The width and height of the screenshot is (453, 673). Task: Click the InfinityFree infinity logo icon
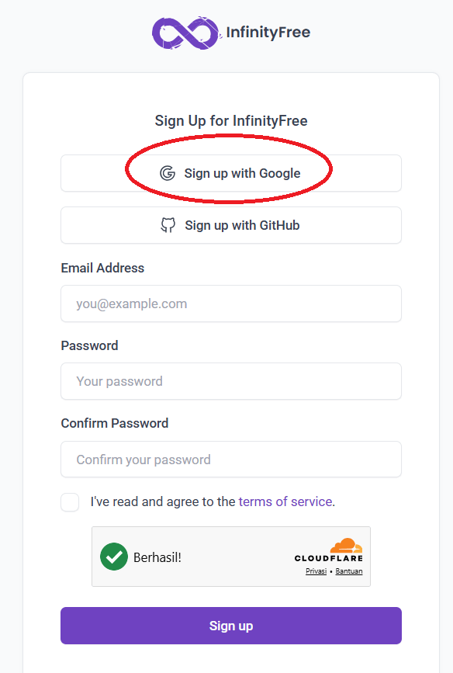187,33
